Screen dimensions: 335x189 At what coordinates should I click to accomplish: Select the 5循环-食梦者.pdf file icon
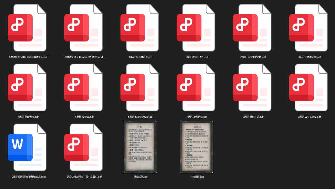click(84, 87)
